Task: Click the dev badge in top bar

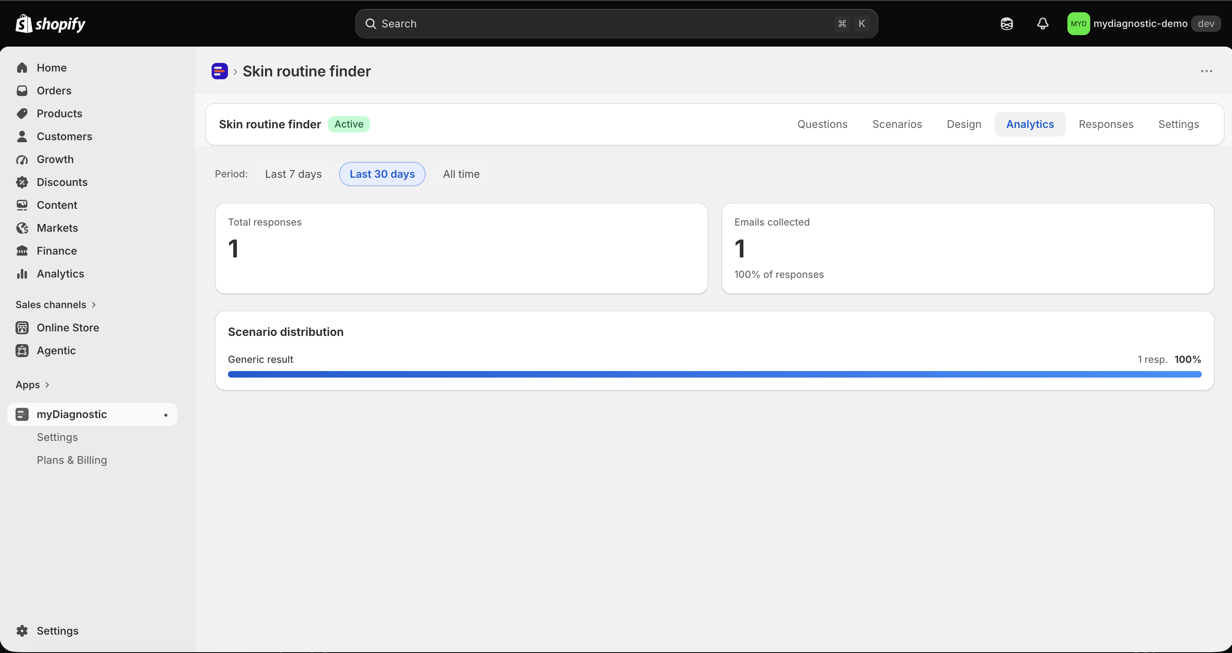Action: tap(1206, 23)
